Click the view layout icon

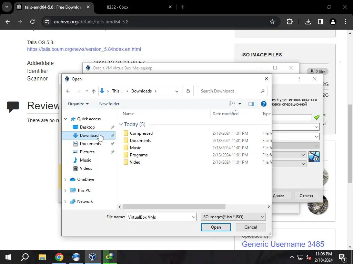tap(232, 104)
